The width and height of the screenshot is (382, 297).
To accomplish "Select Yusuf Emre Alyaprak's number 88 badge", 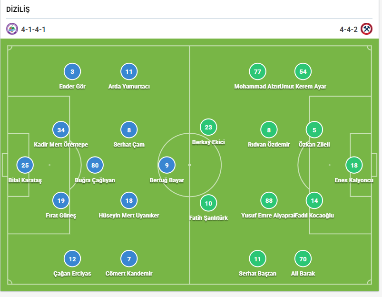I will tap(269, 201).
